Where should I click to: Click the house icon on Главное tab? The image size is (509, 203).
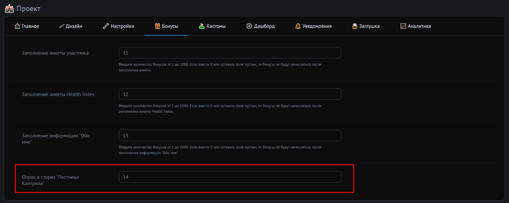[17, 26]
